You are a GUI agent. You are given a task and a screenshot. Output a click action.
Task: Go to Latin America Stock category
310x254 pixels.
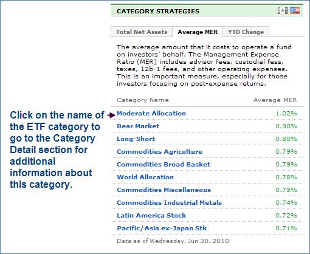point(151,216)
